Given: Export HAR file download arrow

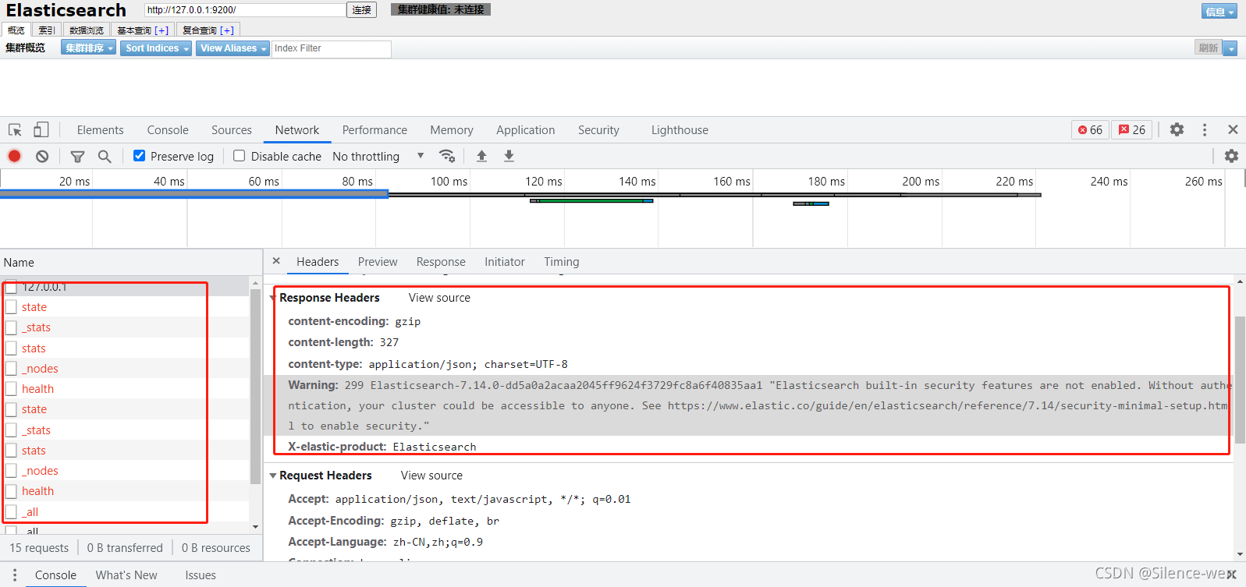Looking at the screenshot, I should pyautogui.click(x=509, y=156).
